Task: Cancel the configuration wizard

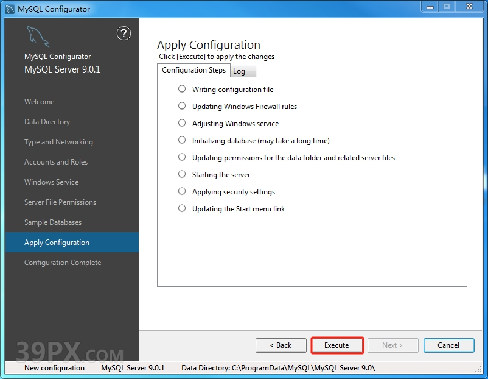Action: tap(448, 345)
